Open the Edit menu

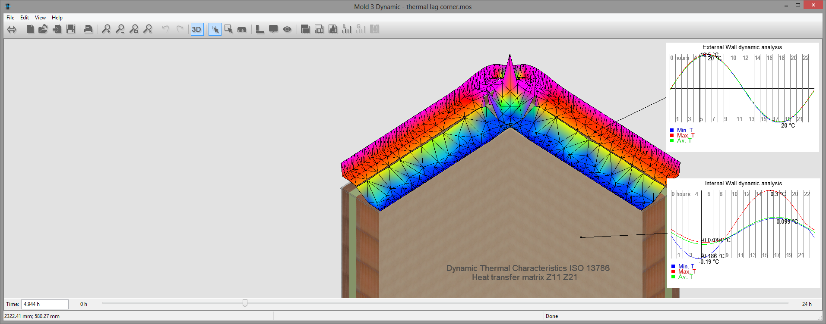point(25,18)
